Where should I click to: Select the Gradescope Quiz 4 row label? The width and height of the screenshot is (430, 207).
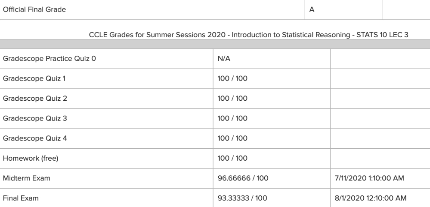click(35, 138)
